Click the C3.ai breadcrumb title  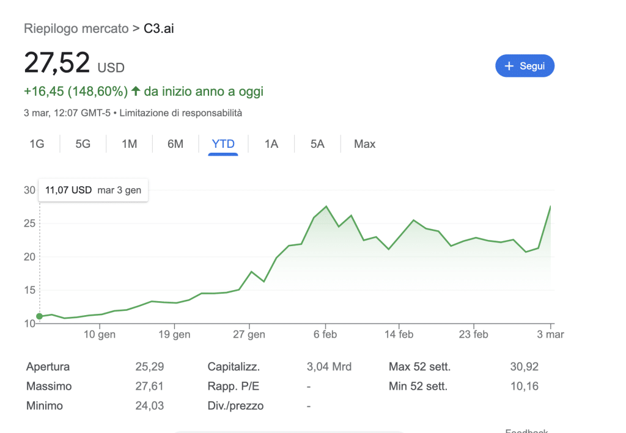(159, 29)
